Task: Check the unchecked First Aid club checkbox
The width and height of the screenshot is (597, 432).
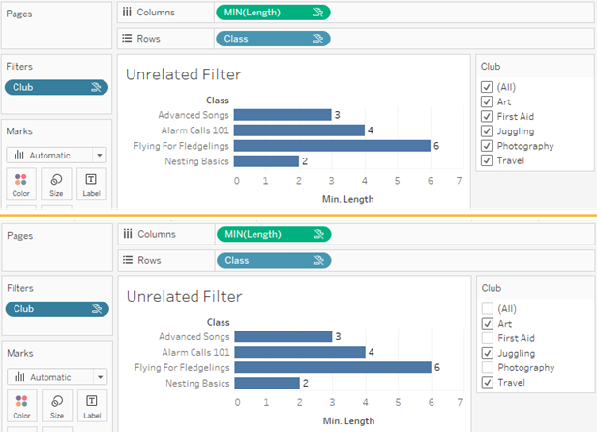Action: click(x=487, y=338)
